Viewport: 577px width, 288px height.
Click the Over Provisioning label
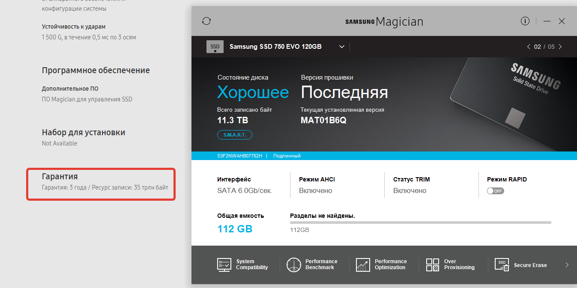pyautogui.click(x=459, y=264)
